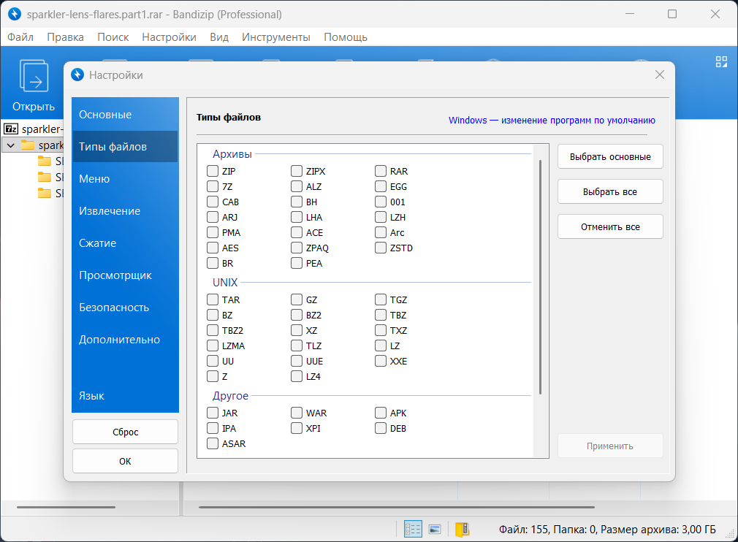The image size is (738, 542).
Task: Click the archive folder icon in status bar
Action: (462, 529)
